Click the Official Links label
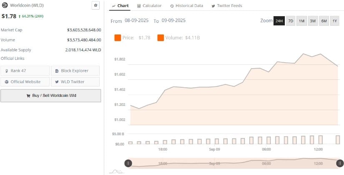This screenshot has height=175, width=344. point(13,59)
